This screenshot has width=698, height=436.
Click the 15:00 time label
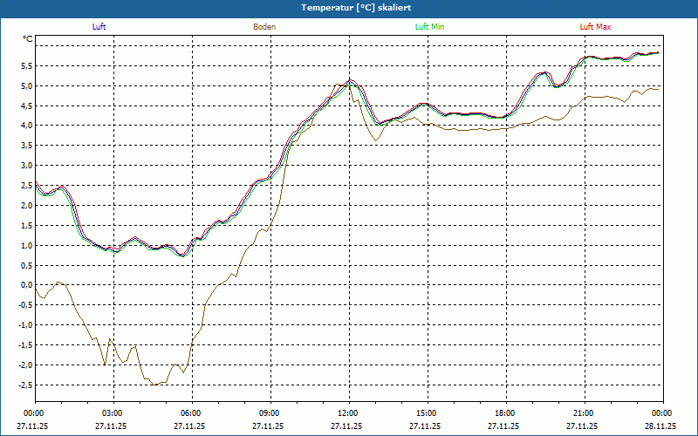[426, 413]
